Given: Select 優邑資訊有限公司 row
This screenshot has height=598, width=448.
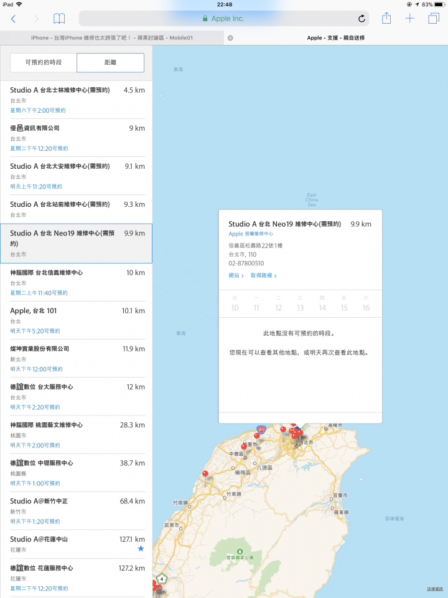Looking at the screenshot, I should pos(76,138).
